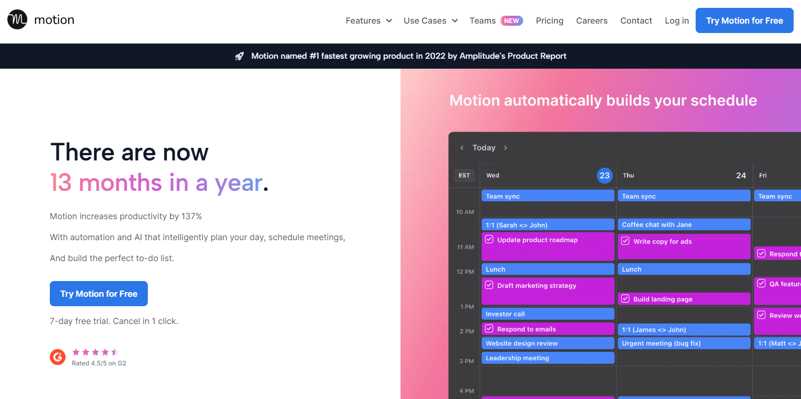Click the 3 PM time label
Screen dimensions: 801x399
click(x=467, y=361)
